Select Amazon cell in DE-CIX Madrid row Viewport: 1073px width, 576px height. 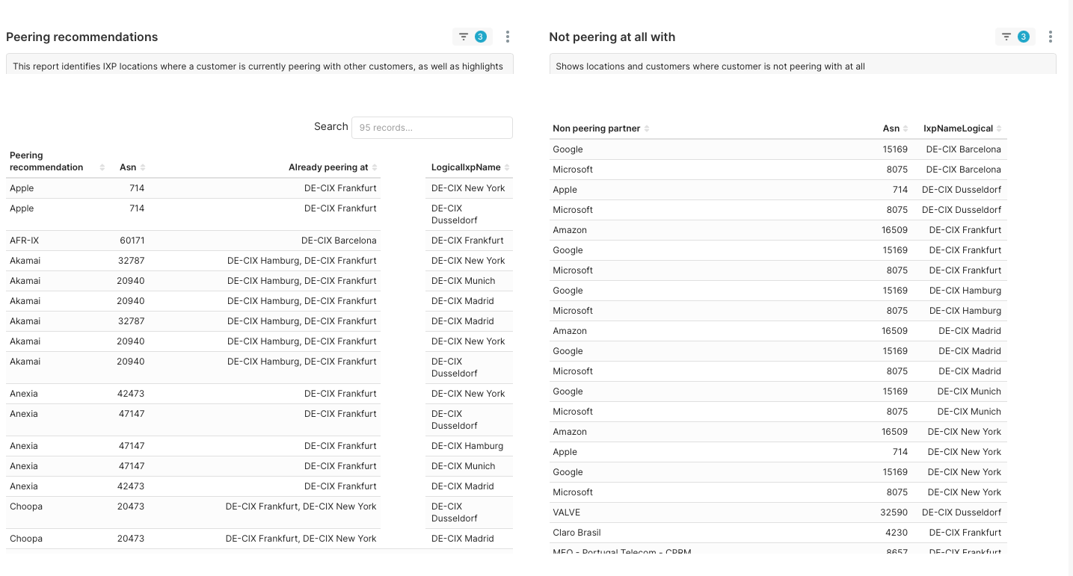point(570,331)
